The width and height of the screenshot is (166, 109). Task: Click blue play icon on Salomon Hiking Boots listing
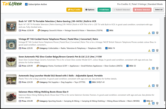click(153, 103)
